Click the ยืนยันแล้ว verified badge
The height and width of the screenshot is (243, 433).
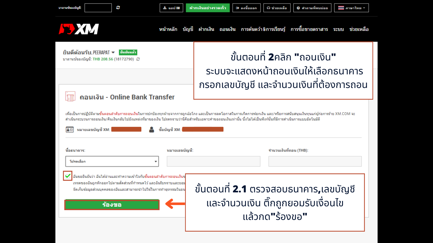pyautogui.click(x=128, y=52)
